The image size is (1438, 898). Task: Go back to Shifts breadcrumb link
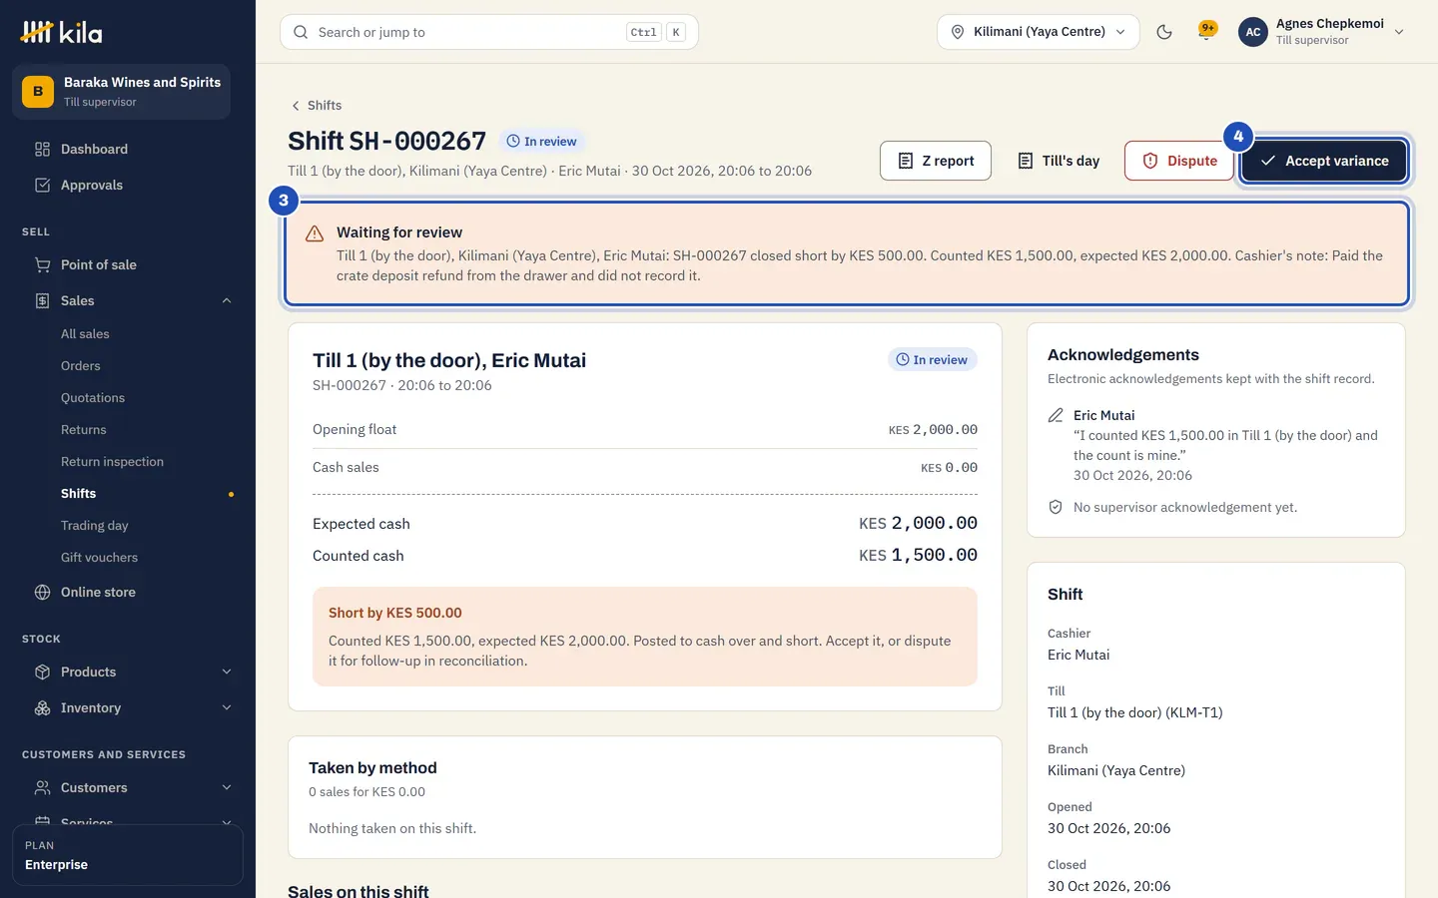coord(316,106)
